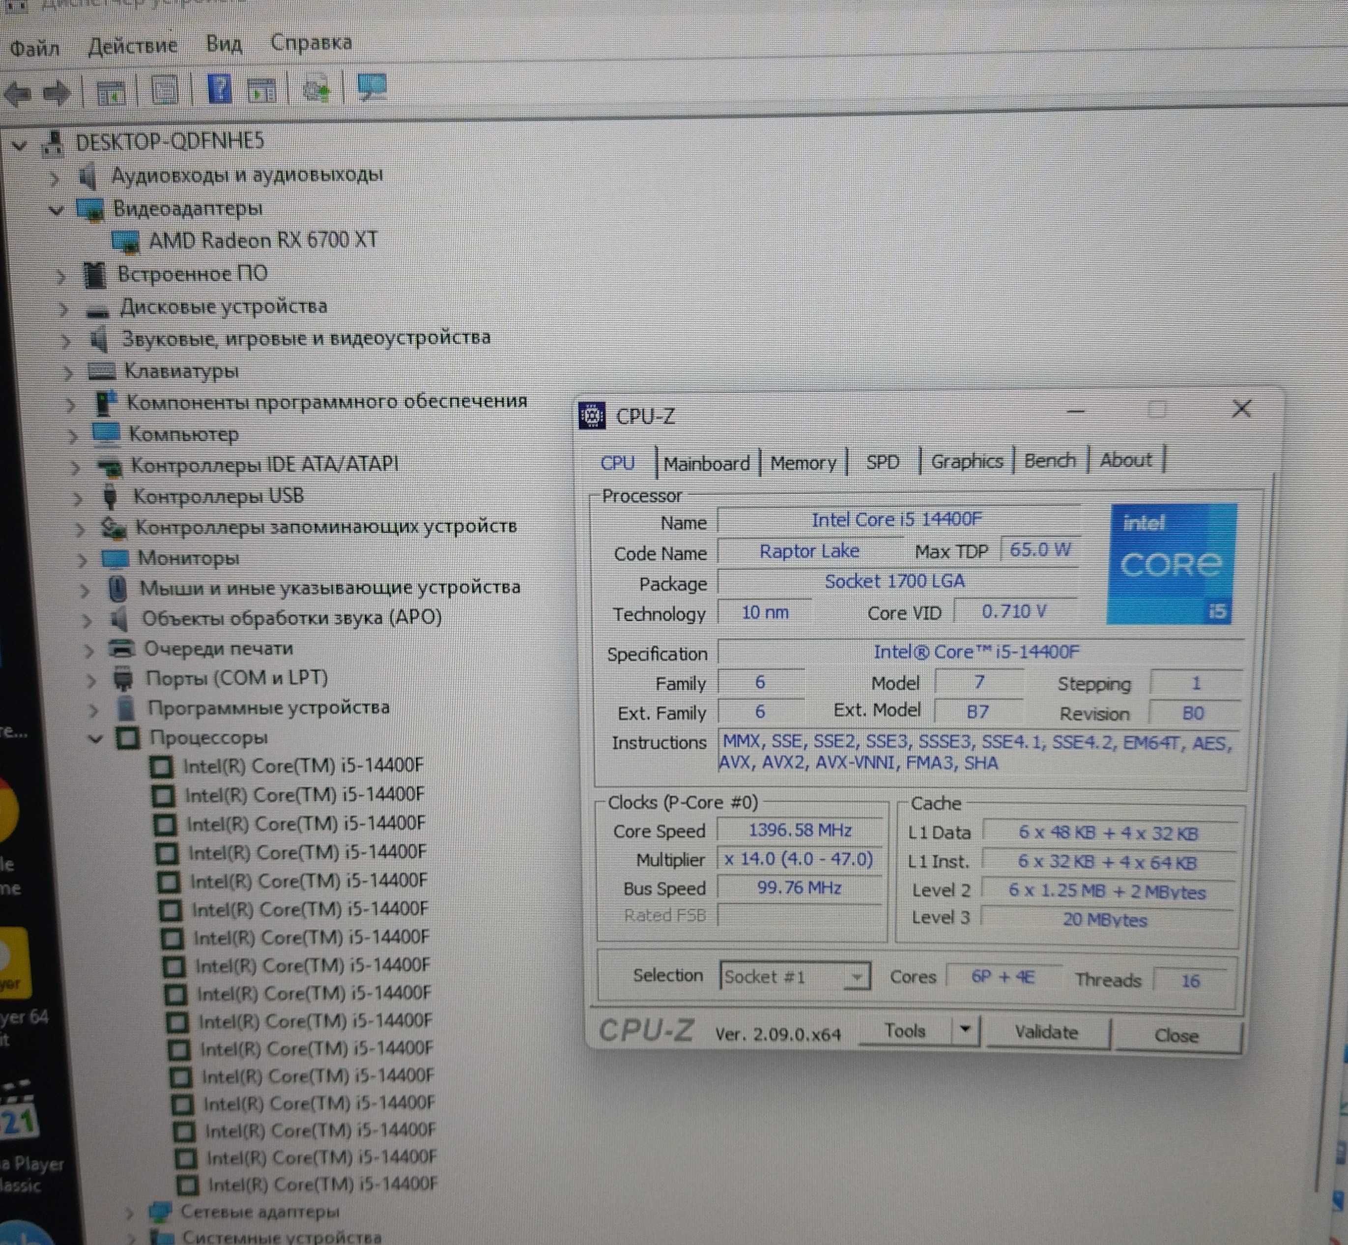Click the Встроенное ПО firmware icon

tap(95, 275)
